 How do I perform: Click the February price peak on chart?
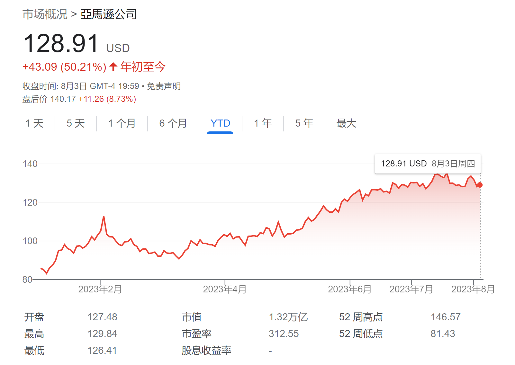click(x=104, y=217)
